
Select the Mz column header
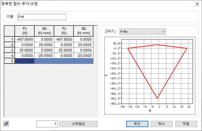tap(84, 31)
